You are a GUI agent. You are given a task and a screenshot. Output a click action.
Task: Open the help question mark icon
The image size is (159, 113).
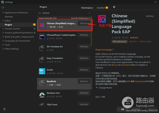[x=4, y=109]
